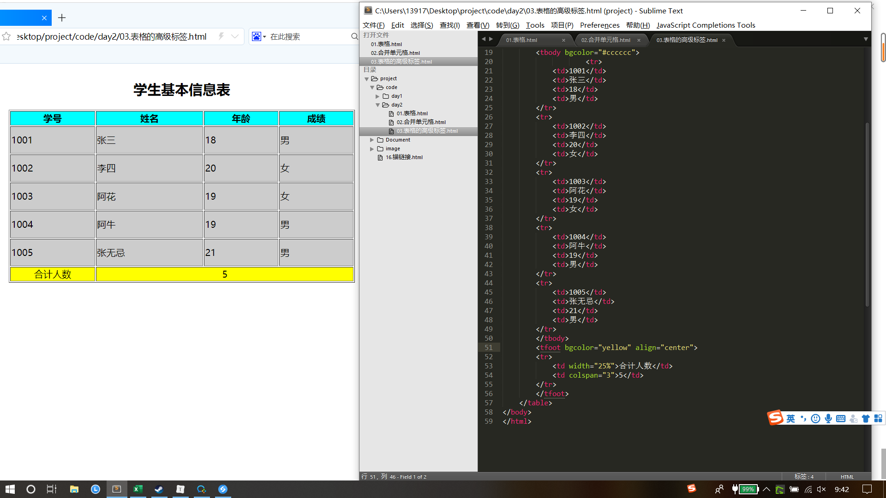886x498 pixels.
Task: Open Sogou toolbox grid icon
Action: tap(878, 419)
